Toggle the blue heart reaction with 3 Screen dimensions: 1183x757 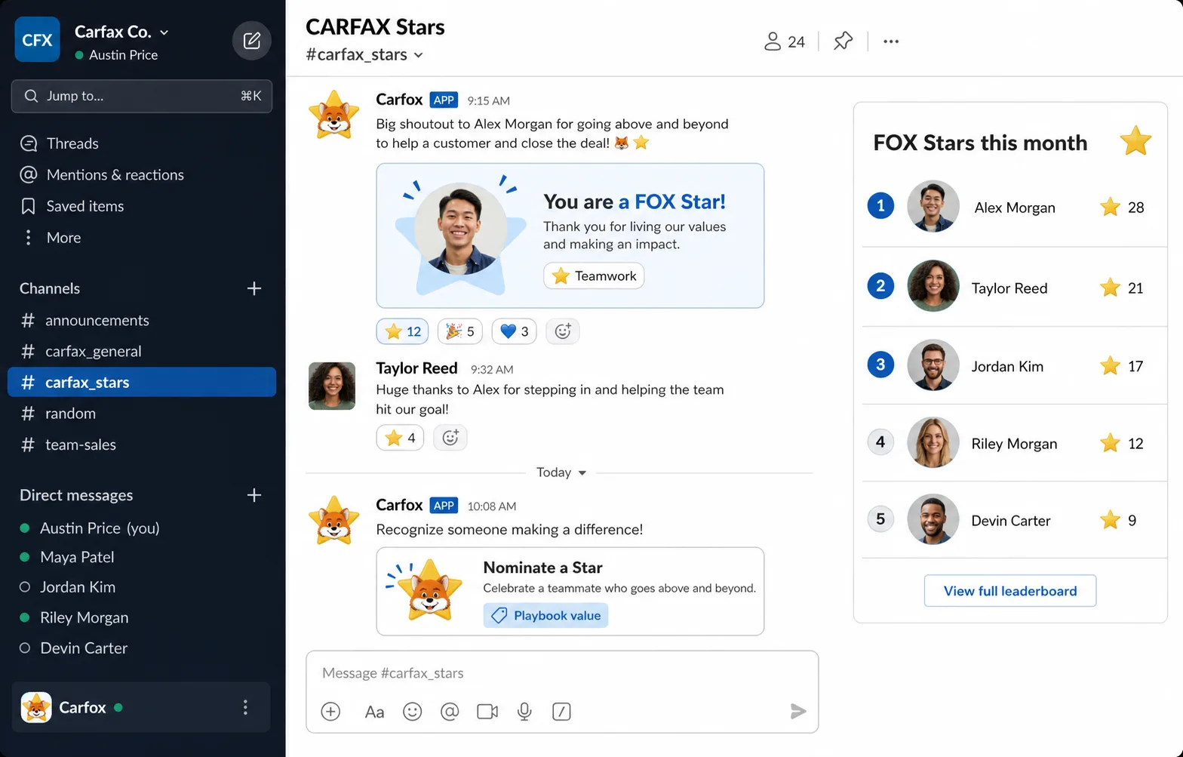tap(514, 331)
